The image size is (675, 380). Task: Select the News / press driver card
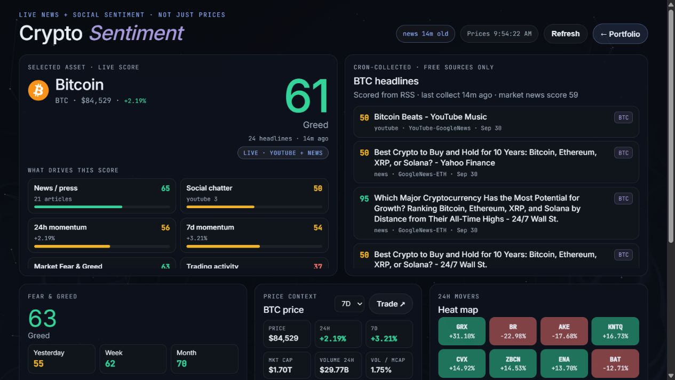tap(102, 196)
